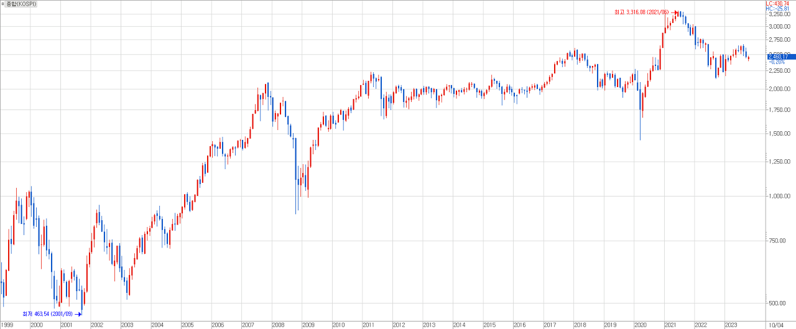Click the -0.20% change label
This screenshot has width=796, height=329.
coord(776,62)
